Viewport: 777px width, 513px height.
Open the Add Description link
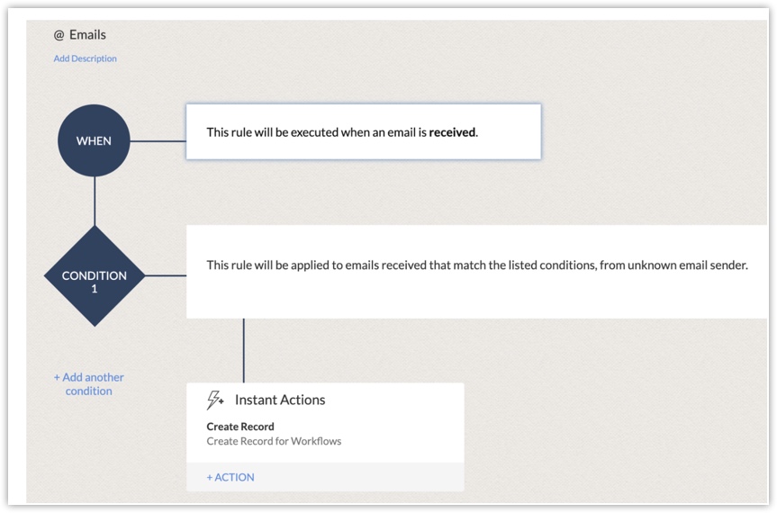[85, 58]
